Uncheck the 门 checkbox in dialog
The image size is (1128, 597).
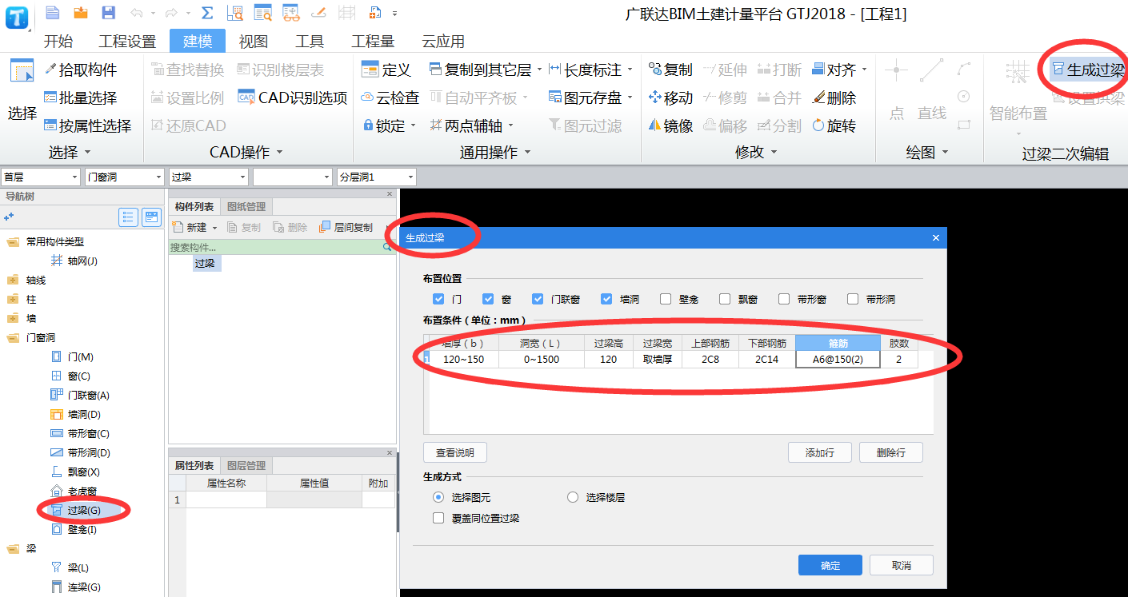pos(438,299)
